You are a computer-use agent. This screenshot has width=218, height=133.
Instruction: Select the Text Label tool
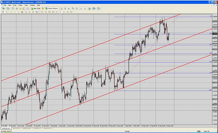(x=33, y=12)
